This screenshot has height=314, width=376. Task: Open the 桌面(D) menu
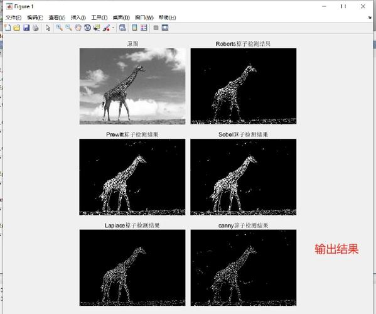(x=121, y=18)
